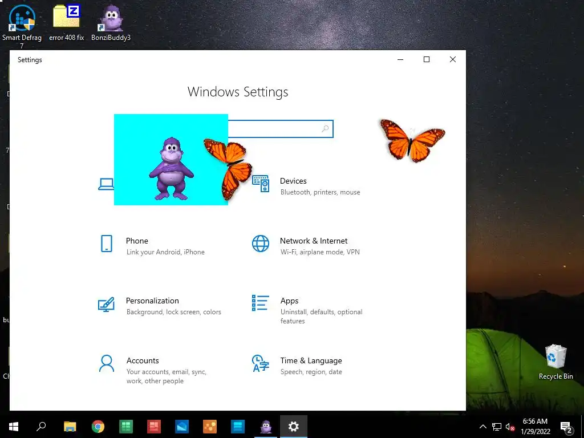Open Smart Defrag 7 desktop shortcut
This screenshot has width=584, height=438.
tap(22, 26)
